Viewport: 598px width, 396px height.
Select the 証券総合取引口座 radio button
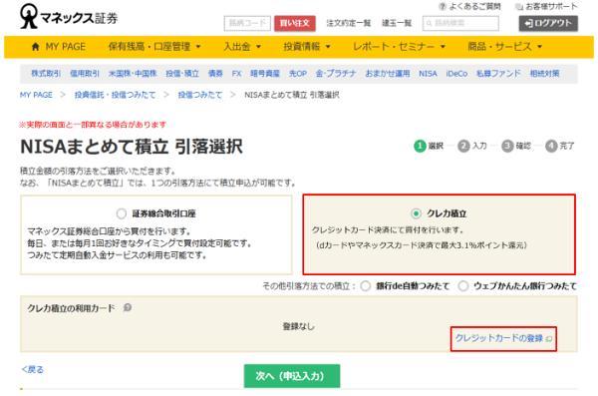click(x=122, y=213)
